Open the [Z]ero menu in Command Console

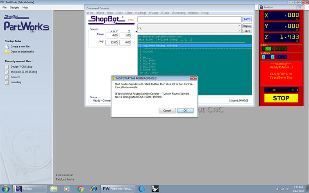pos(129,13)
